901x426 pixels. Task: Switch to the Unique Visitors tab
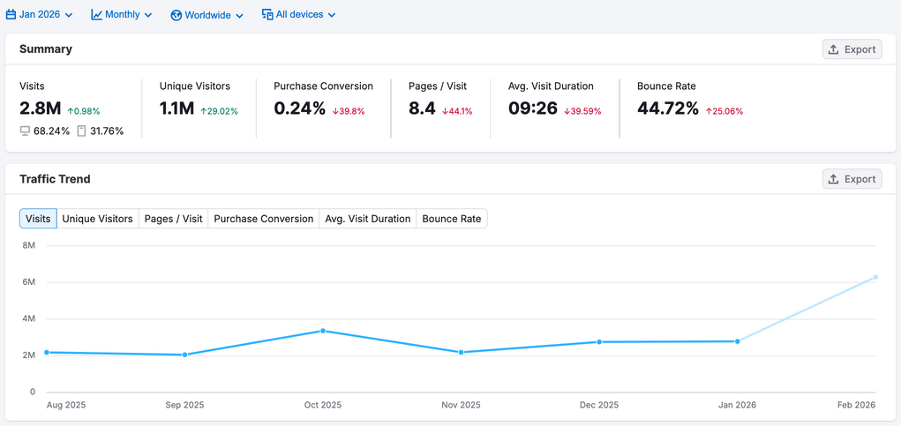pos(97,219)
